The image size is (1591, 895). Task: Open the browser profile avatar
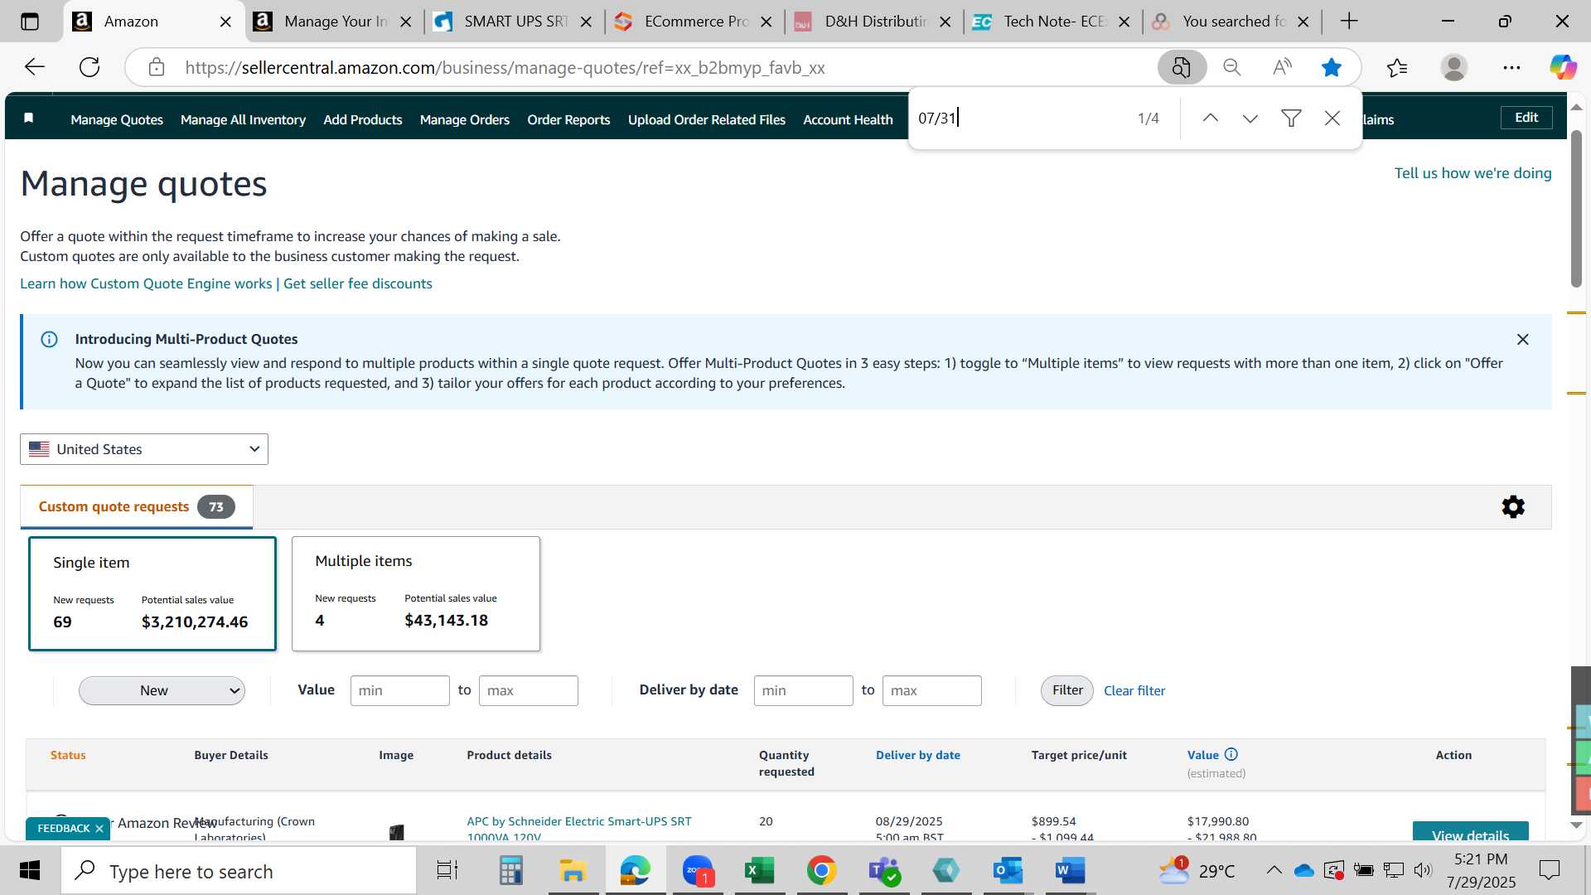(1454, 67)
